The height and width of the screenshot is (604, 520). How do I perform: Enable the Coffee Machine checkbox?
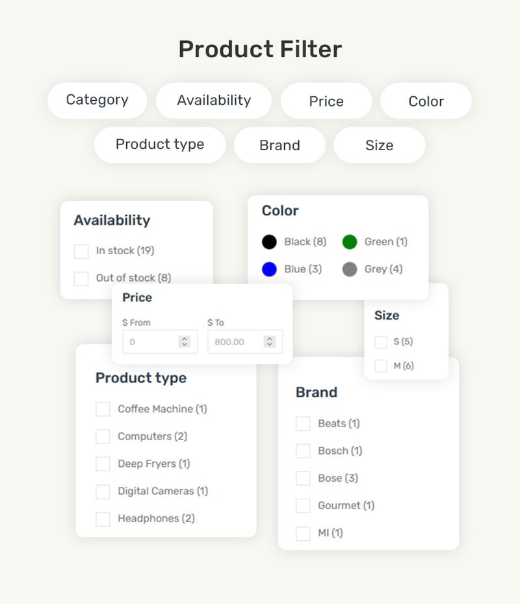click(x=103, y=409)
